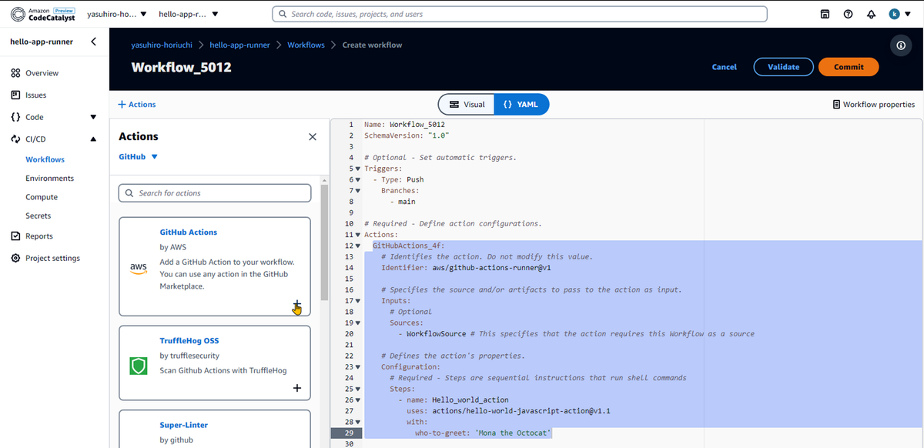Expand the Code section in sidebar

click(x=93, y=118)
